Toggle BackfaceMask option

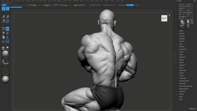coord(122,5)
